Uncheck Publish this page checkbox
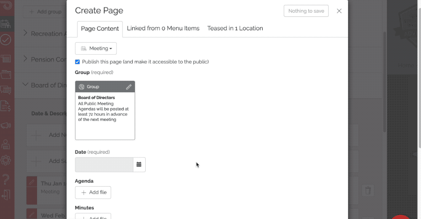Screen dimensions: 421x219 (x=77, y=62)
